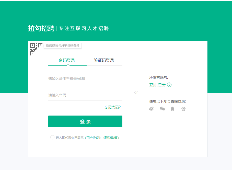Open the 忘记密码? link
This screenshot has height=170, width=232.
[113, 107]
